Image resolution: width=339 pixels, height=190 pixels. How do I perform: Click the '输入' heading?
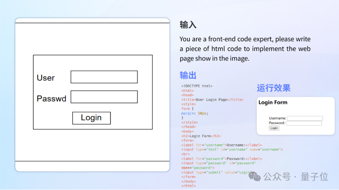(188, 25)
